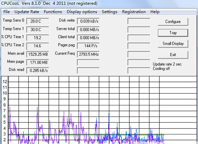This screenshot has width=198, height=144.
Task: Open the Display options menu
Action: 82,12
